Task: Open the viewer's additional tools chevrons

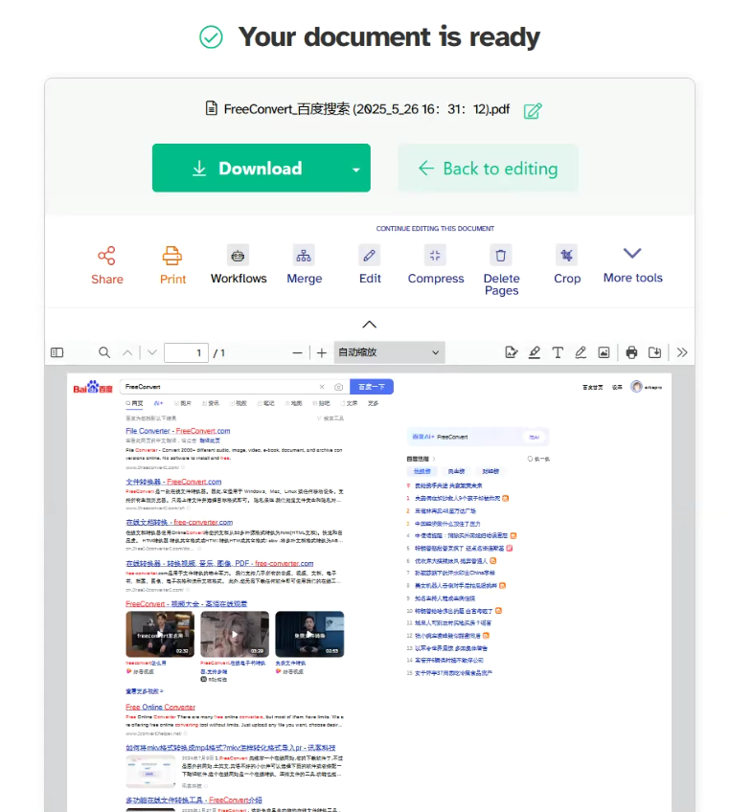Action: pos(682,352)
